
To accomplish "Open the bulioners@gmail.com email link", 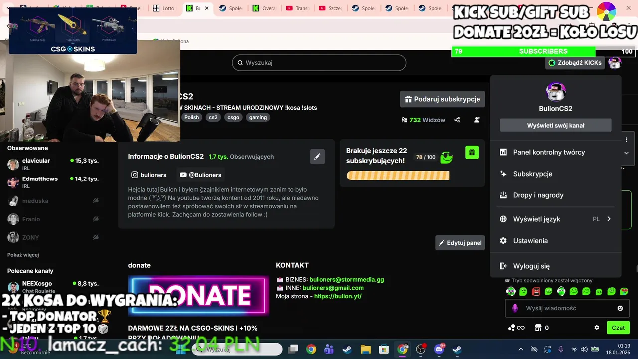I will coord(333,288).
